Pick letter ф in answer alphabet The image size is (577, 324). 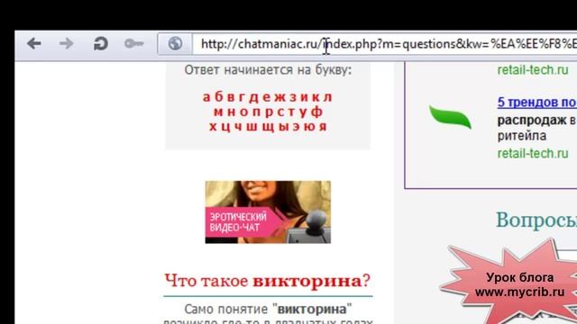pyautogui.click(x=316, y=112)
